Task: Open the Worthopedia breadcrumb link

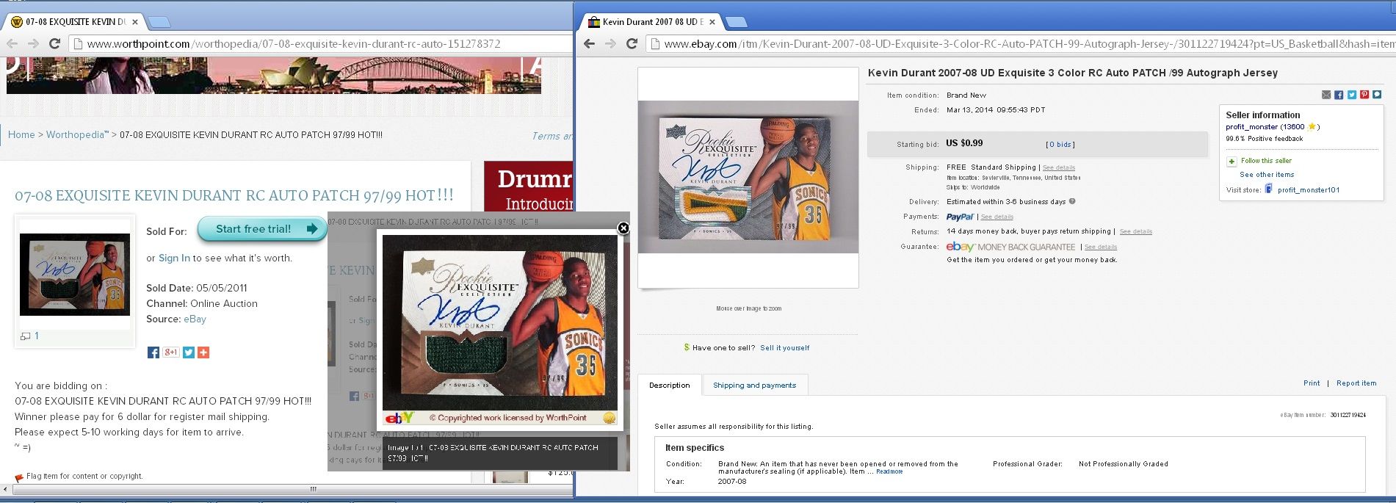Action: click(77, 135)
